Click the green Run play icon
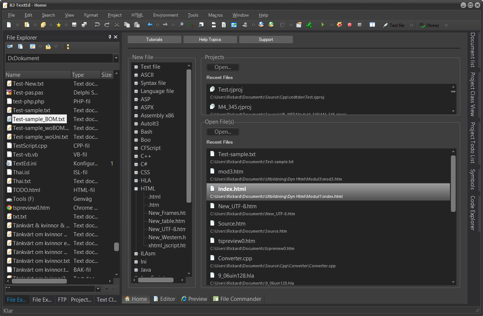483x316 pixels. [x=322, y=25]
